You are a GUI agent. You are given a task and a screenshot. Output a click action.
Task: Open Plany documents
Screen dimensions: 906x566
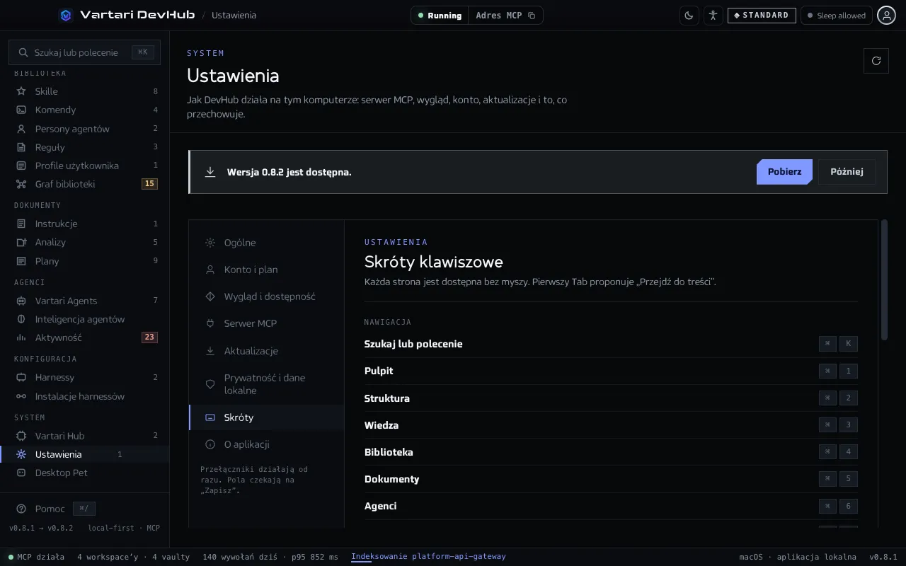coord(85,261)
